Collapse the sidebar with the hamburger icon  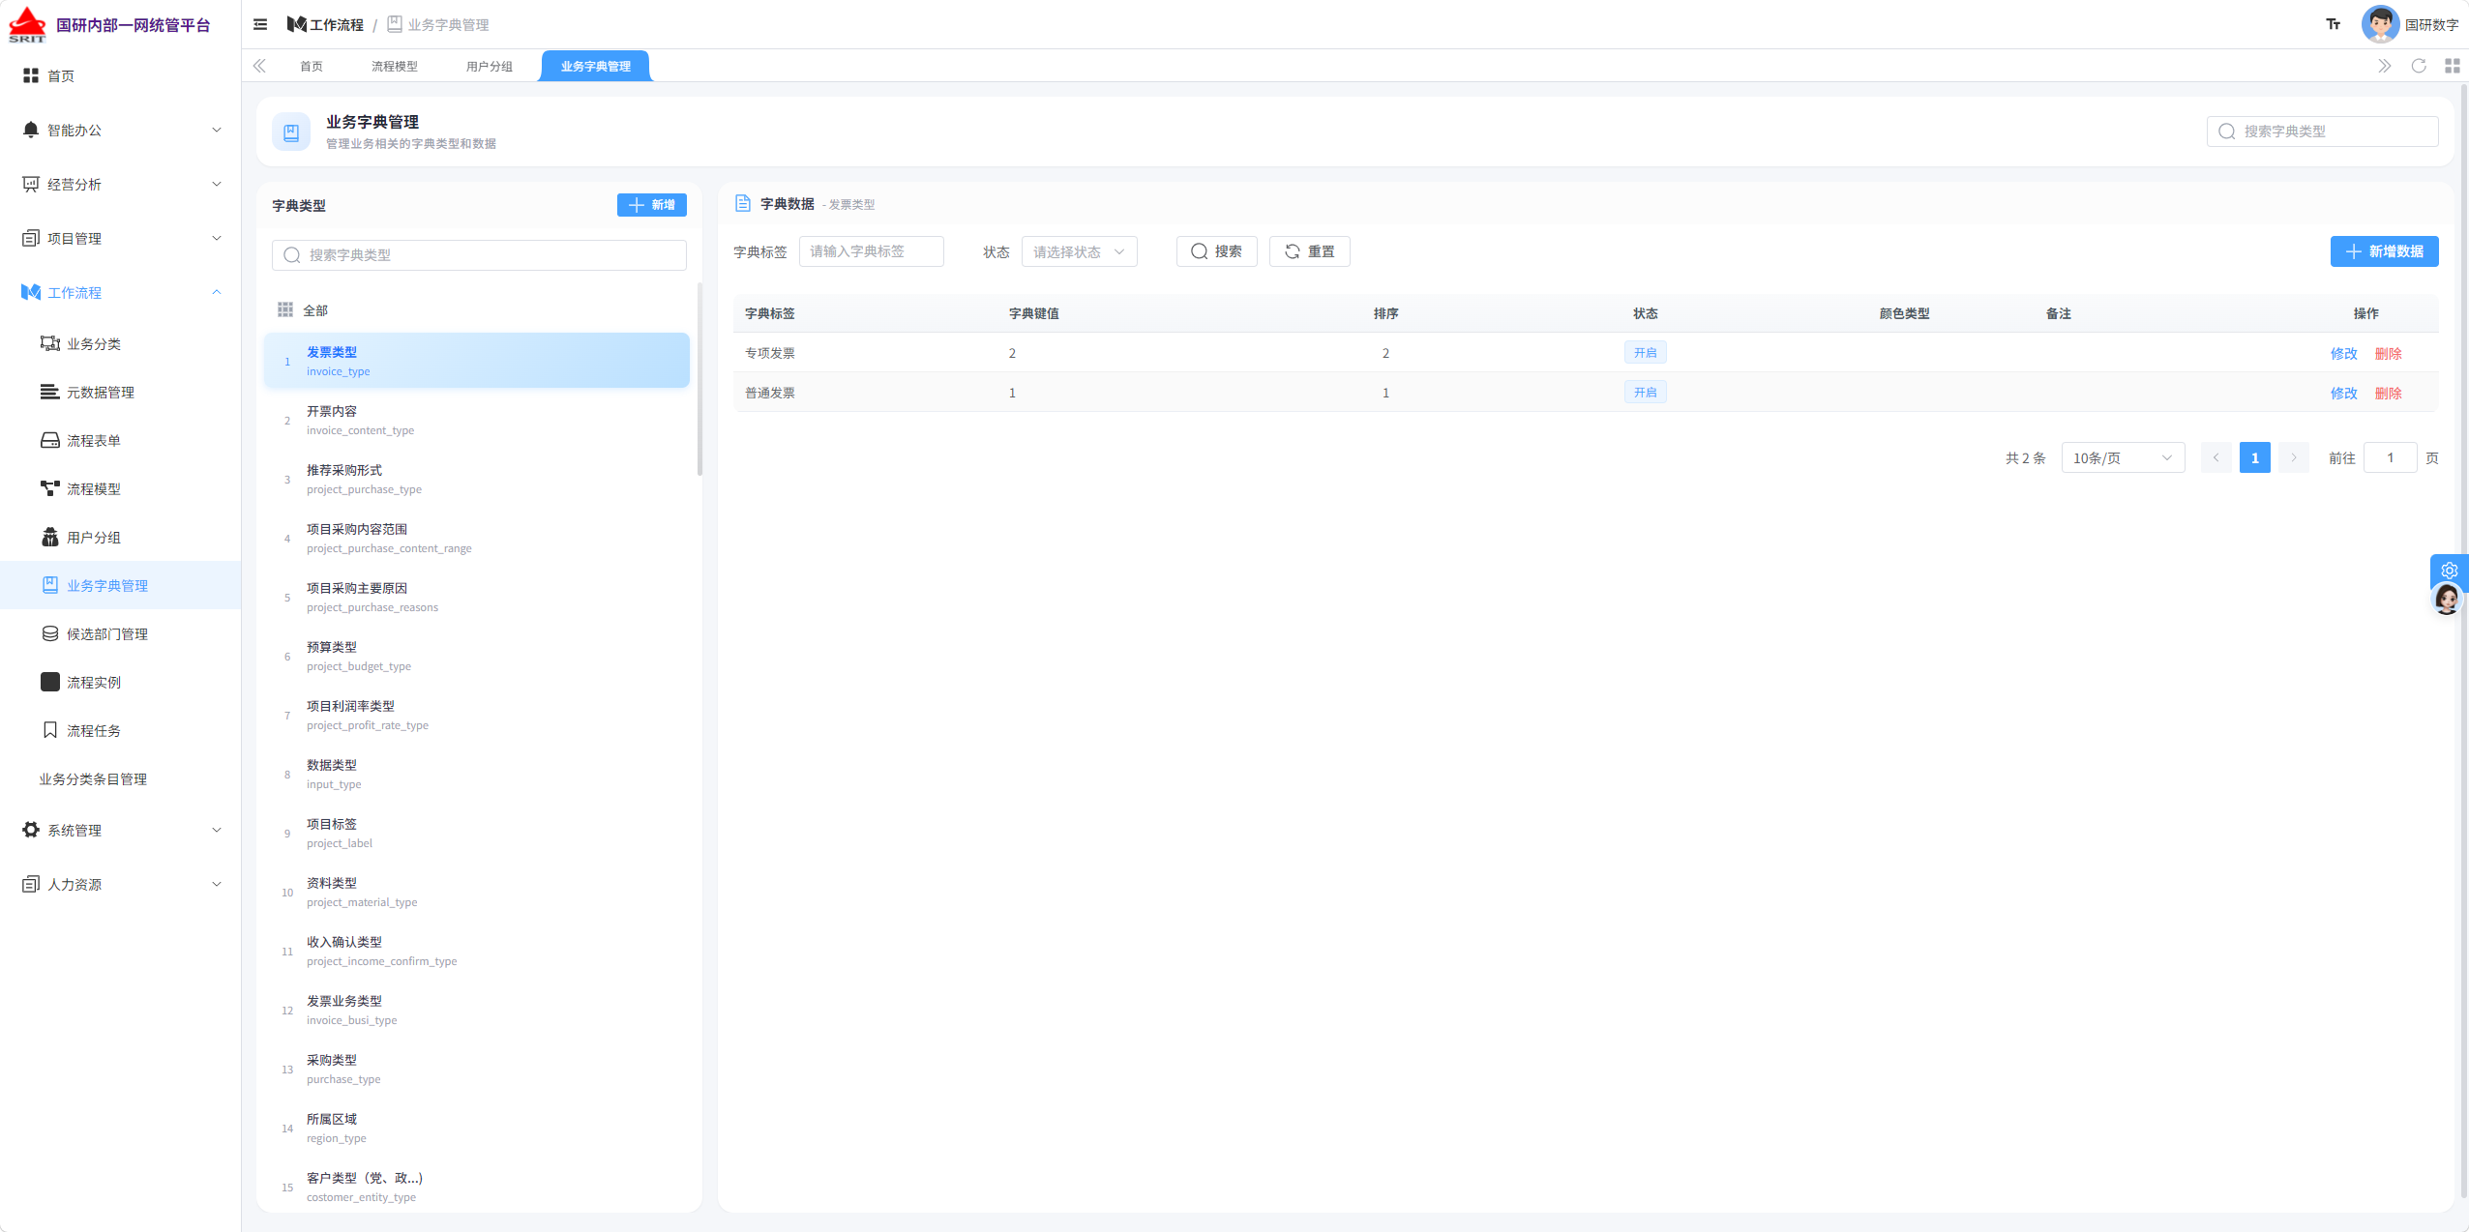click(260, 24)
